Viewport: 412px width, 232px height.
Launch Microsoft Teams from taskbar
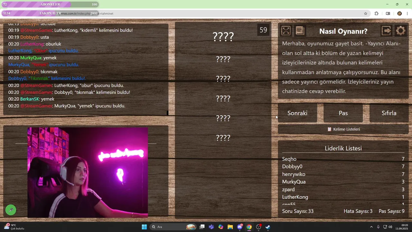pyautogui.click(x=211, y=227)
